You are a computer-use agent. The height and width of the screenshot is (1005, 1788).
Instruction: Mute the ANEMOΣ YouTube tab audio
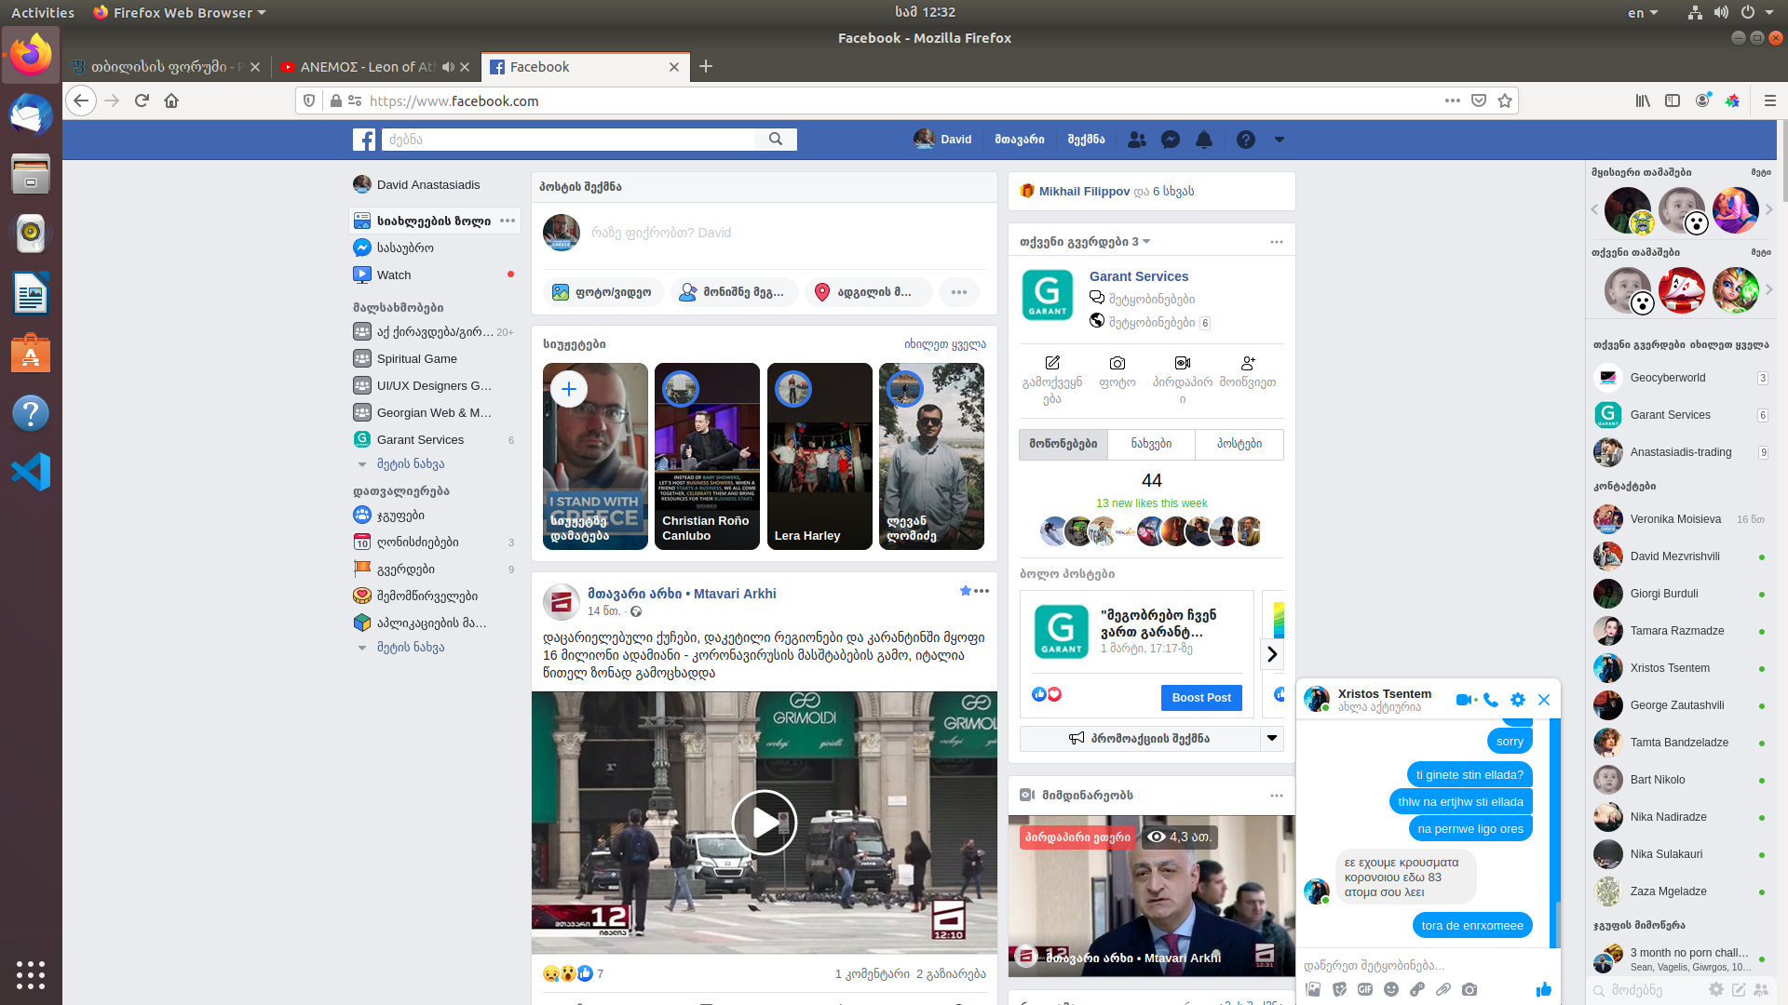click(448, 67)
